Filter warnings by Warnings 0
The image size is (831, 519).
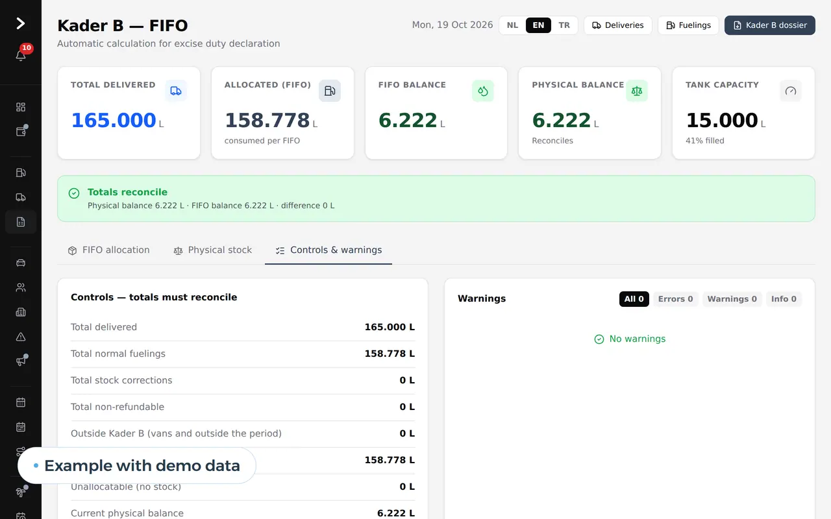pos(732,299)
